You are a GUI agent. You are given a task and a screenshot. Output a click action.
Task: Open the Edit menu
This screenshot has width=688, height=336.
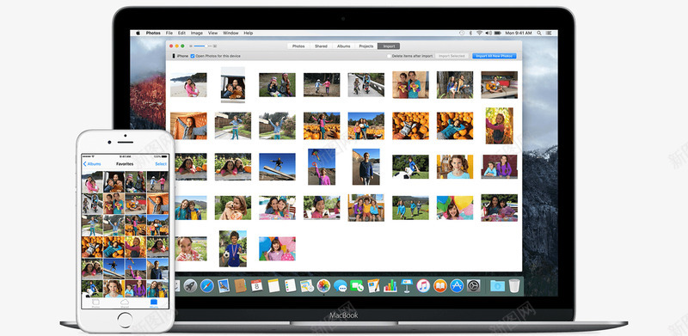[x=181, y=33]
